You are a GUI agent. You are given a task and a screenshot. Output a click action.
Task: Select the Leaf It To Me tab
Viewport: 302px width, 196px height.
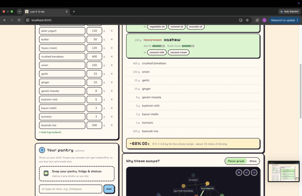pos(47,12)
